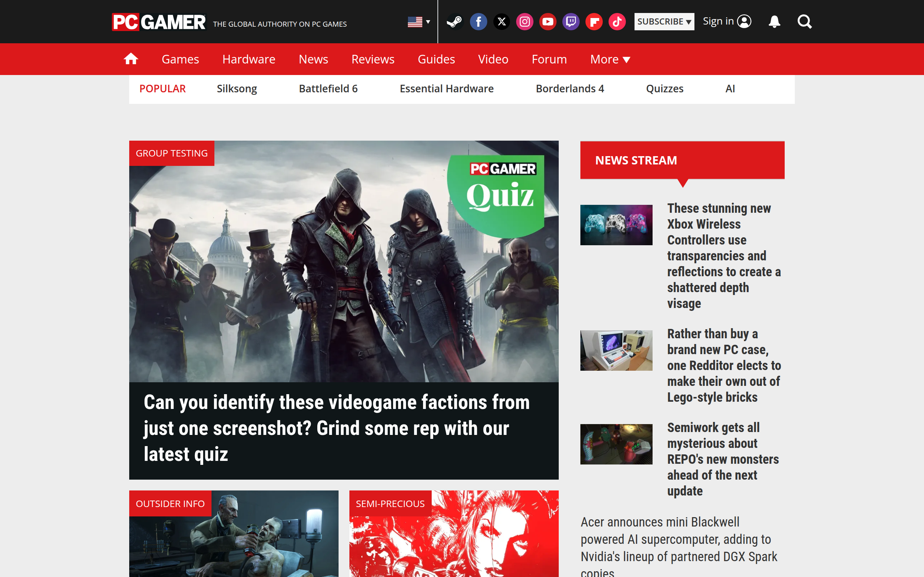
Task: Click the NEWS STREAM header
Action: [682, 160]
